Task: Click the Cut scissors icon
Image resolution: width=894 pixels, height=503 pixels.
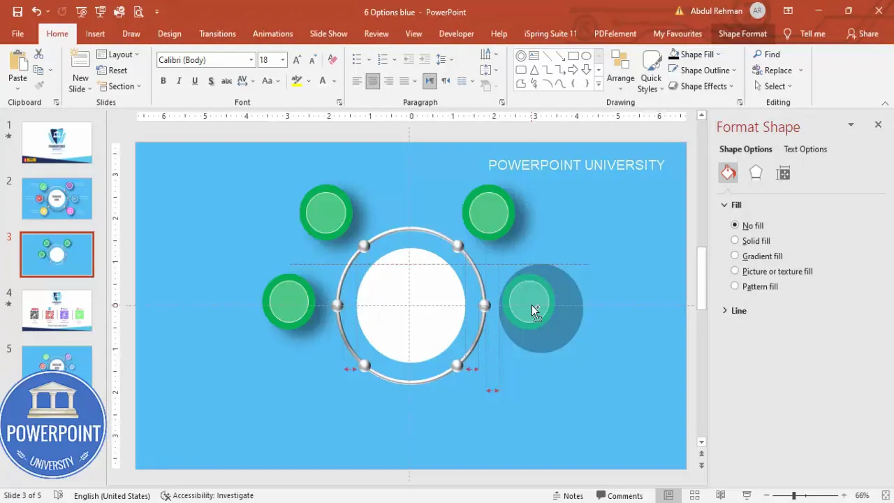Action: coord(39,54)
